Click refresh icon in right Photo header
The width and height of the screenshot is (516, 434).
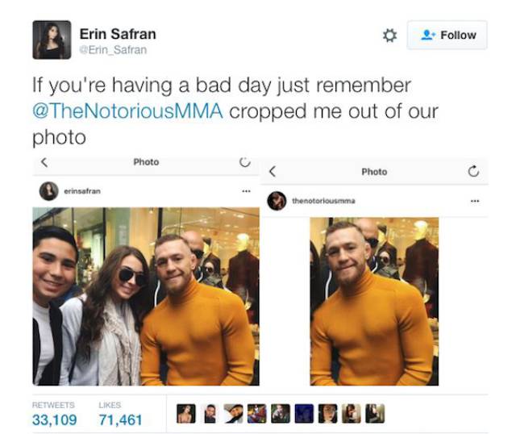(x=473, y=171)
